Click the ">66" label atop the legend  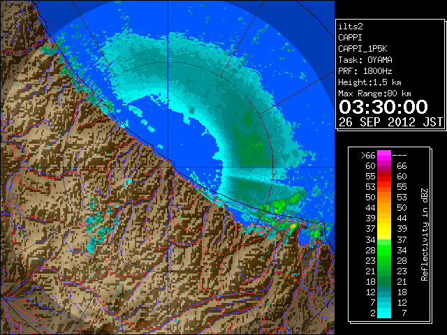click(368, 156)
